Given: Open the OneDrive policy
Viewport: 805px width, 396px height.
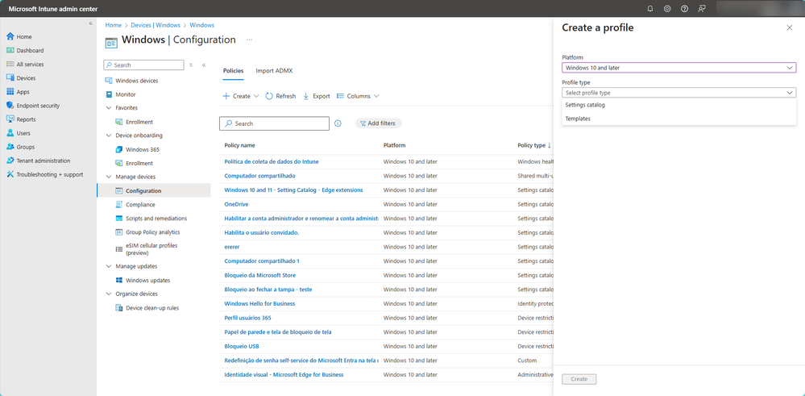Looking at the screenshot, I should 236,204.
